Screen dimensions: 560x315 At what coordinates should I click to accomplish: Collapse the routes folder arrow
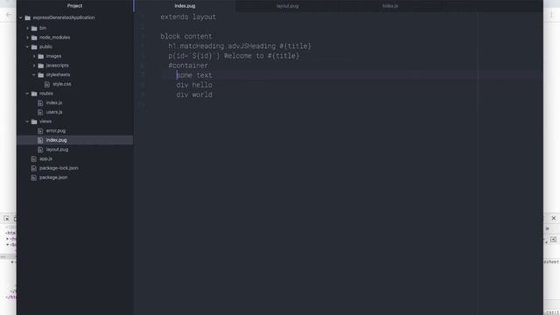[27, 94]
